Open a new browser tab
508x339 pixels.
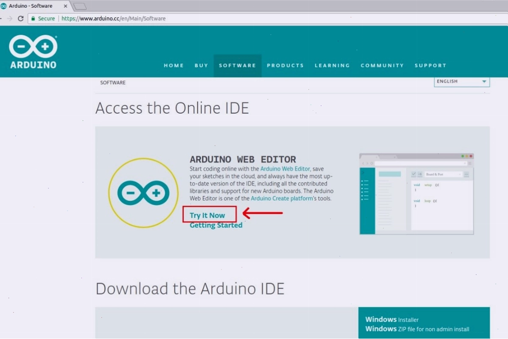click(x=80, y=6)
